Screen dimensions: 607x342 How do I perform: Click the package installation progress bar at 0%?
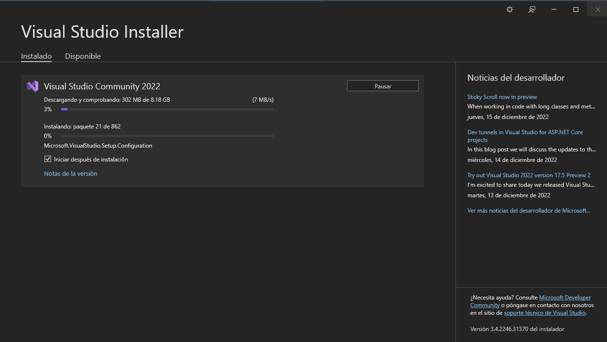167,136
